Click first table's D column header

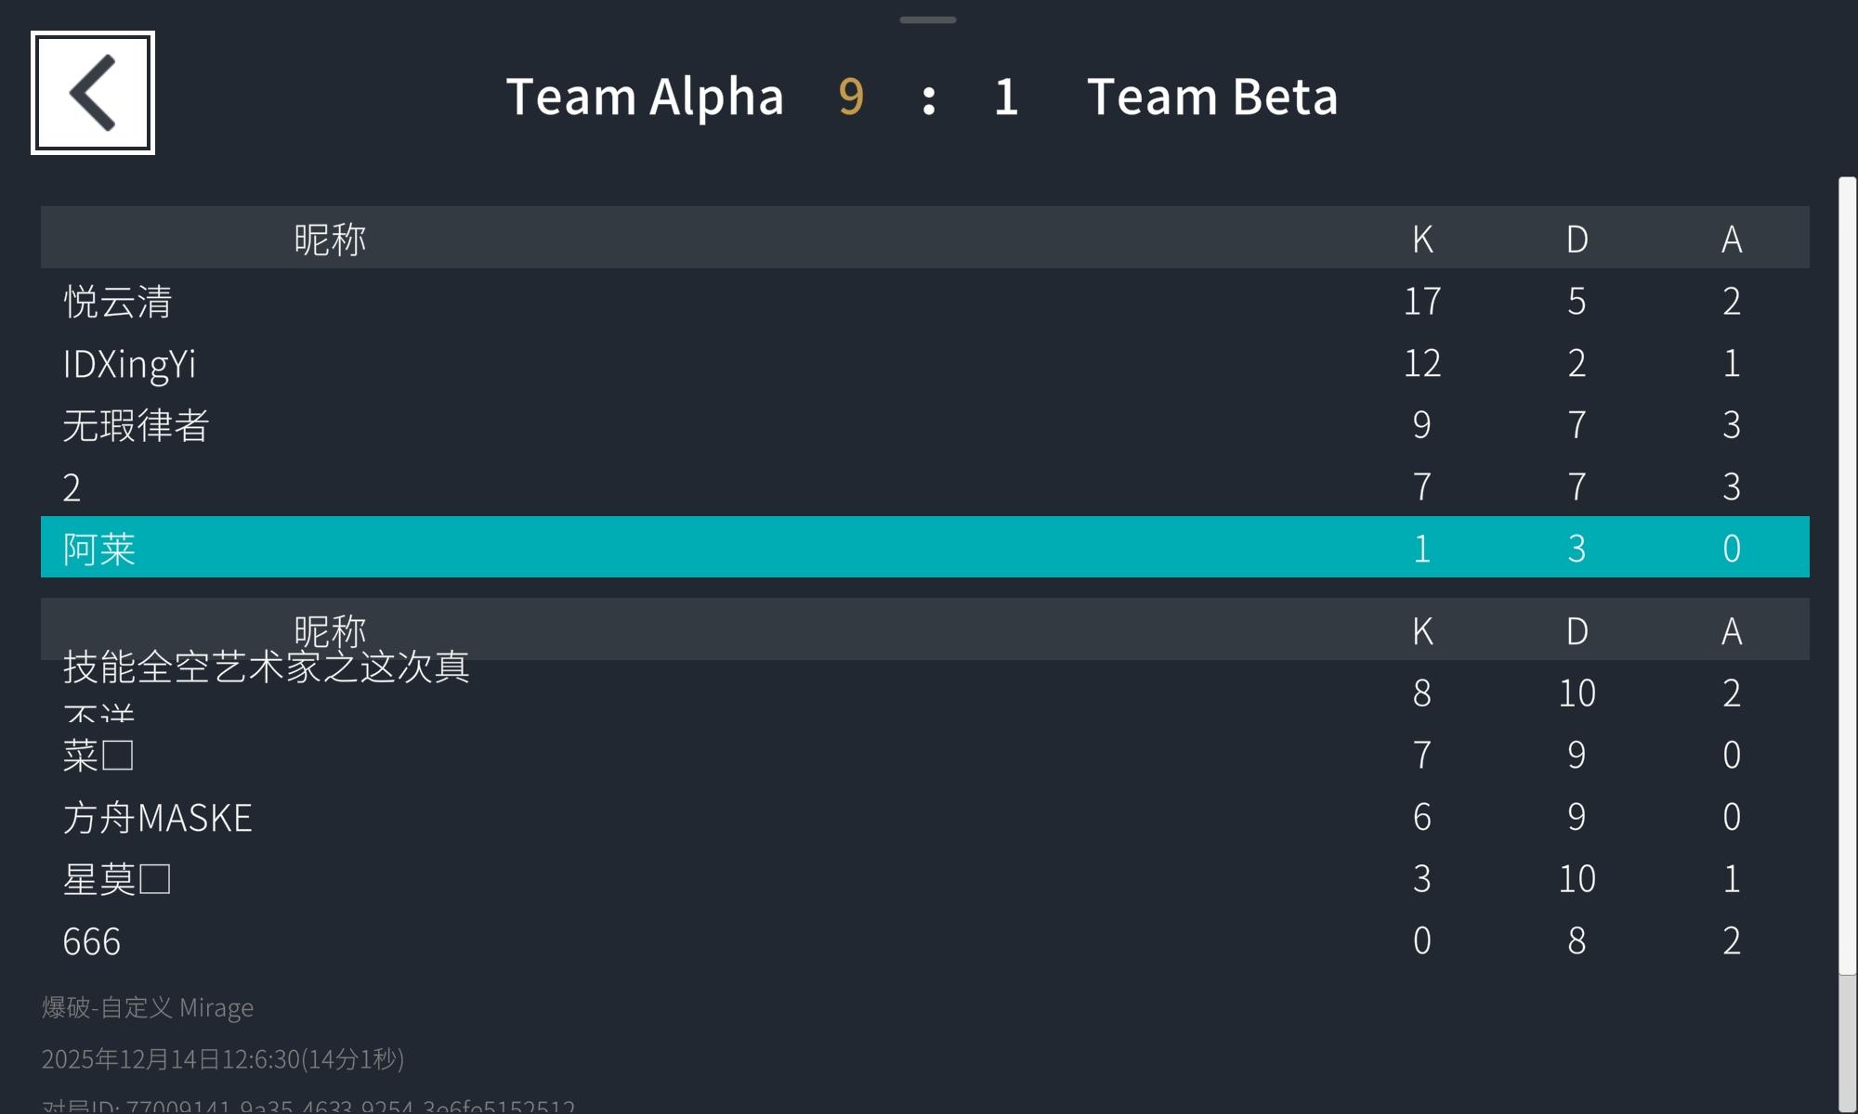click(1577, 240)
